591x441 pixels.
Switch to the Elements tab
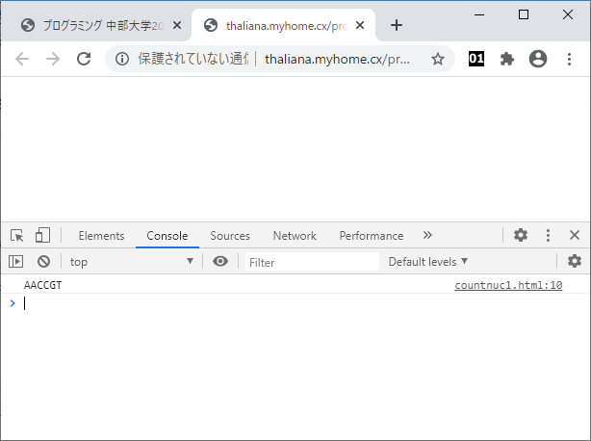101,236
